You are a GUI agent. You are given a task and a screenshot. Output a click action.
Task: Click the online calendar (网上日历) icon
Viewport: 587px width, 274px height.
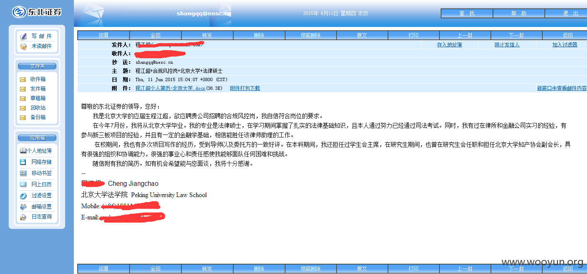(23, 184)
